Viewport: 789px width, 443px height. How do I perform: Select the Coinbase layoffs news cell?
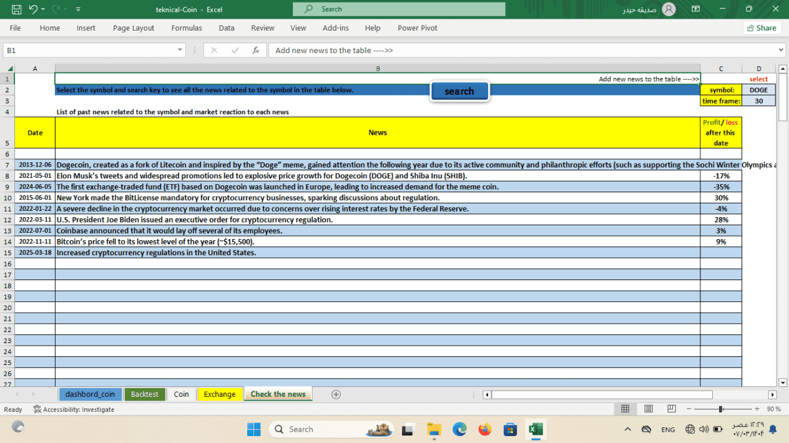[378, 230]
